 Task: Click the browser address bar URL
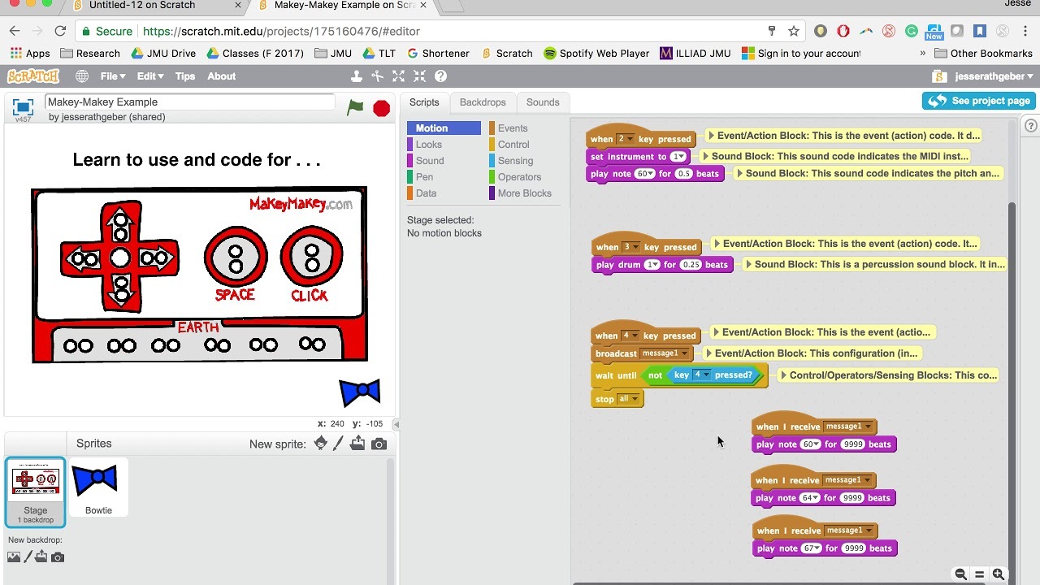(x=281, y=31)
